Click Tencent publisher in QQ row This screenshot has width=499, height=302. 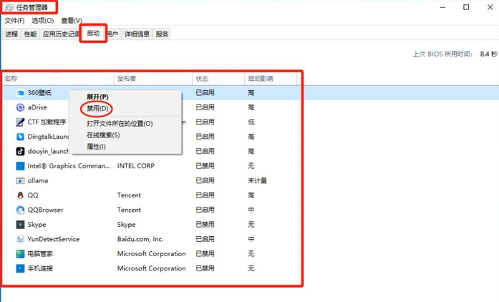pos(129,195)
